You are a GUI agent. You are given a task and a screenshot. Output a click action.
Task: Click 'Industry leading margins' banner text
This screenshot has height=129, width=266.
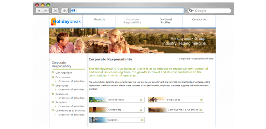tap(184, 43)
